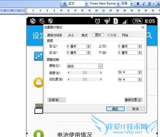The height and width of the screenshot is (137, 160).
Task: Click the 对比度 percentage field showing 50 %
Action: 128,79
